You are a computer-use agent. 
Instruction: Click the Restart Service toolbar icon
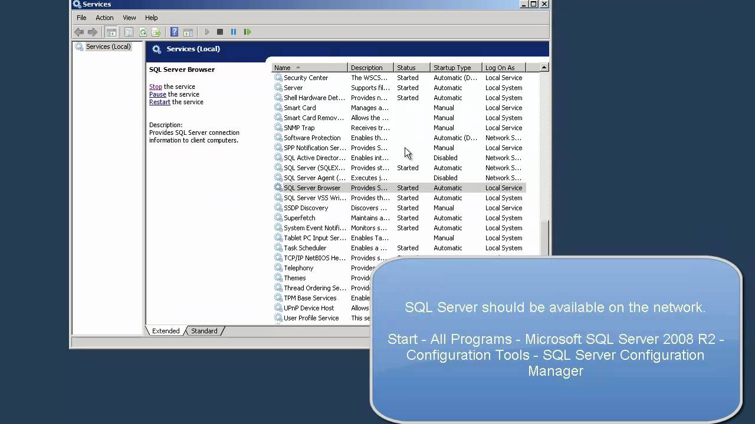coord(247,32)
